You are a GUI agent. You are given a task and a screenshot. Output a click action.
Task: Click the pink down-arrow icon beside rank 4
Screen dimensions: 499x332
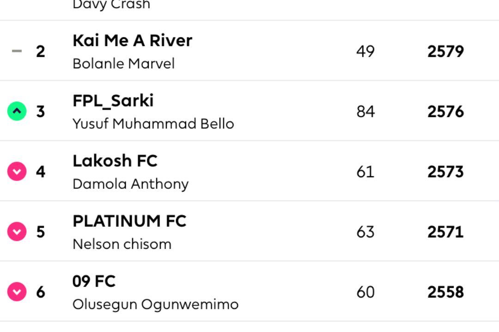coord(17,171)
